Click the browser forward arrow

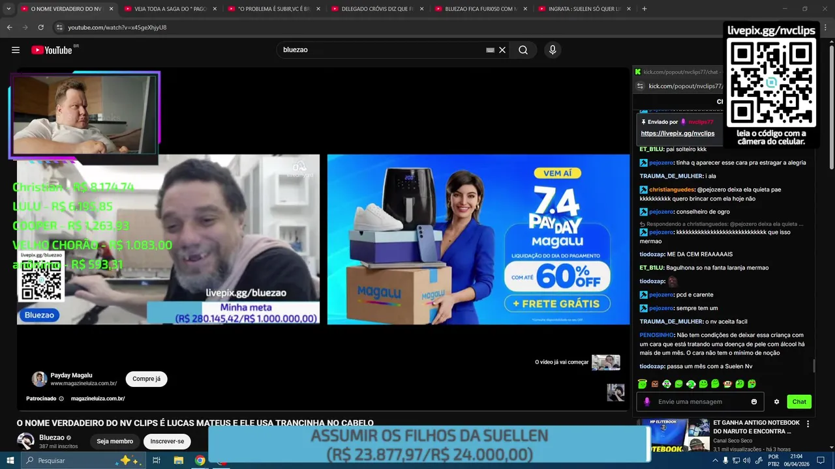(x=25, y=27)
